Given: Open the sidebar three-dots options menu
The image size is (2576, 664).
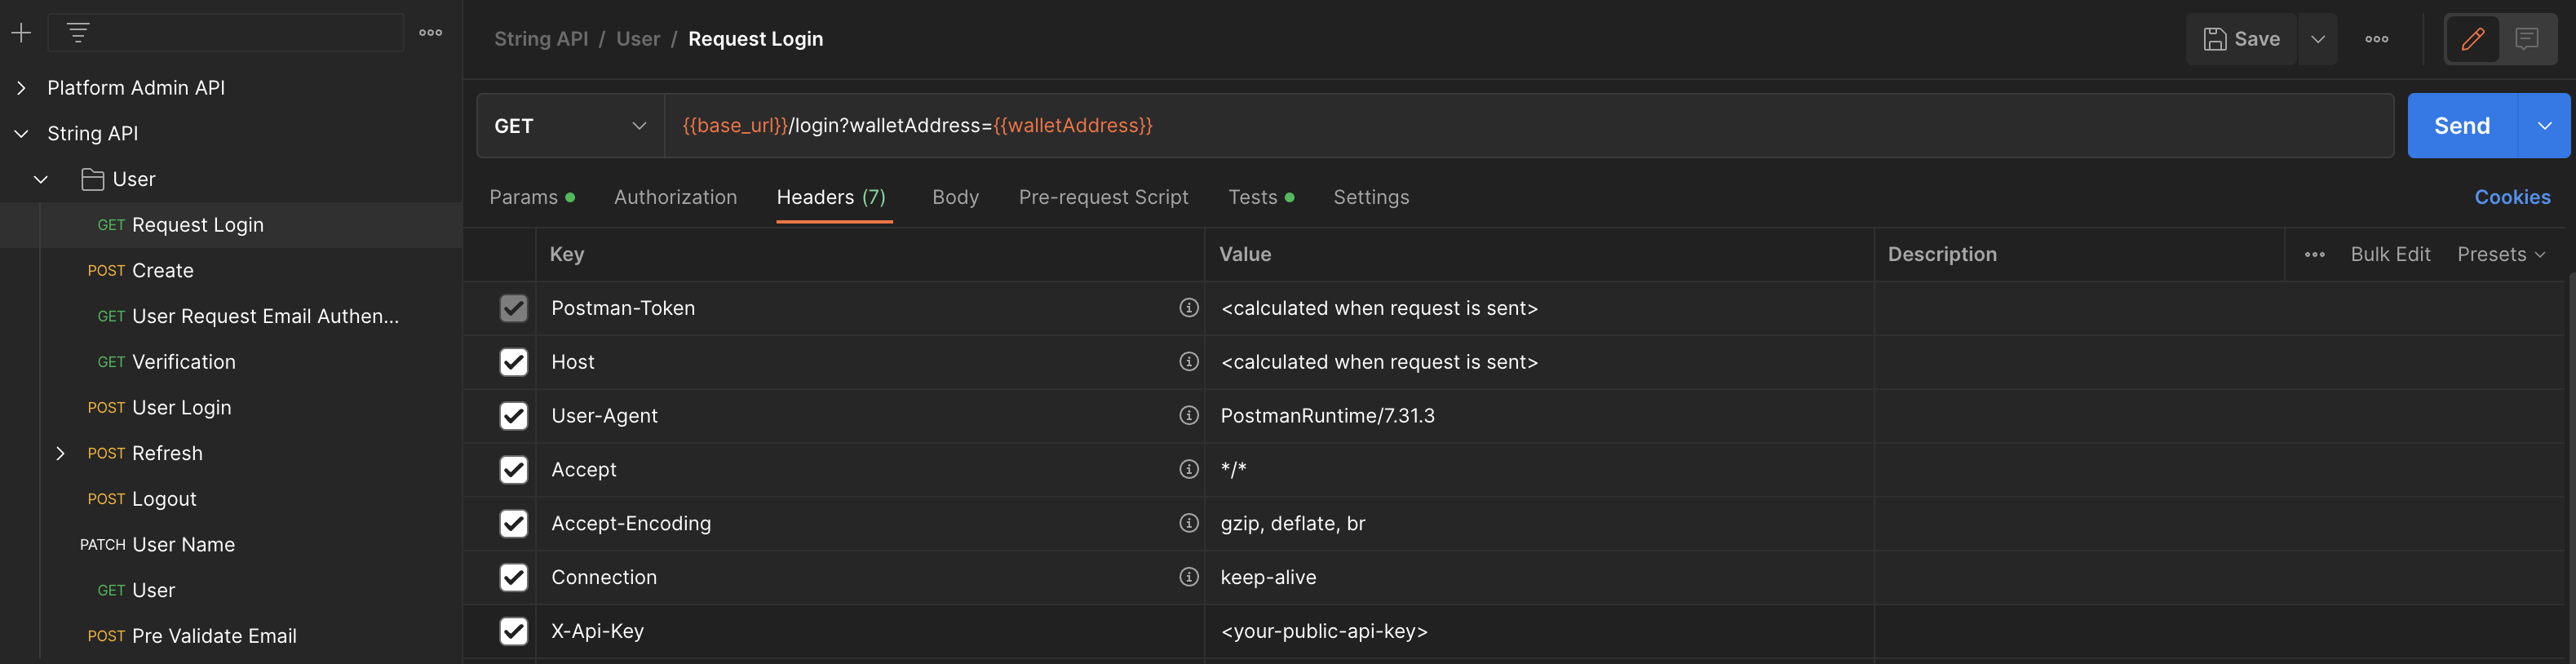Looking at the screenshot, I should tap(430, 33).
